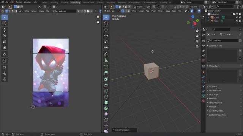Click the pan hand icon in the UV editor
Screen dimensions: 243x136
coord(98,22)
